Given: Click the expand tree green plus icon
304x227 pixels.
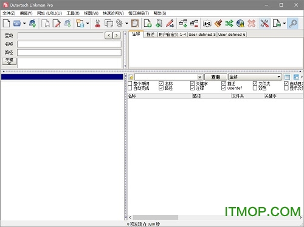Looking at the screenshot, I should [183, 24].
